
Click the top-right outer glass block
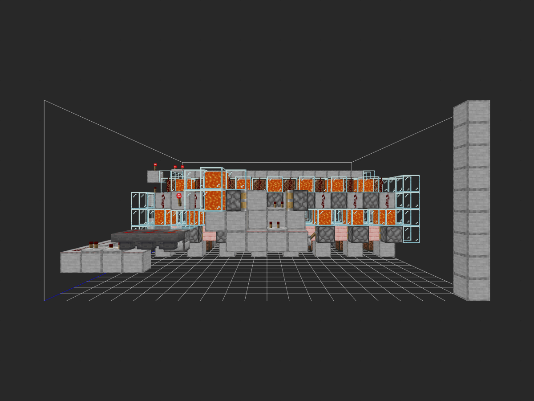pyautogui.click(x=411, y=184)
